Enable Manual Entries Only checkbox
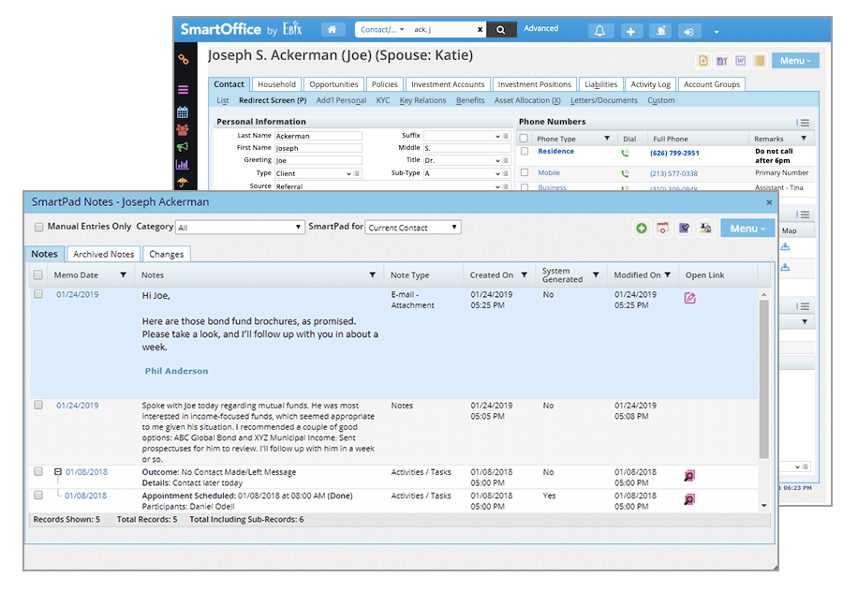The height and width of the screenshot is (592, 843). tap(38, 227)
